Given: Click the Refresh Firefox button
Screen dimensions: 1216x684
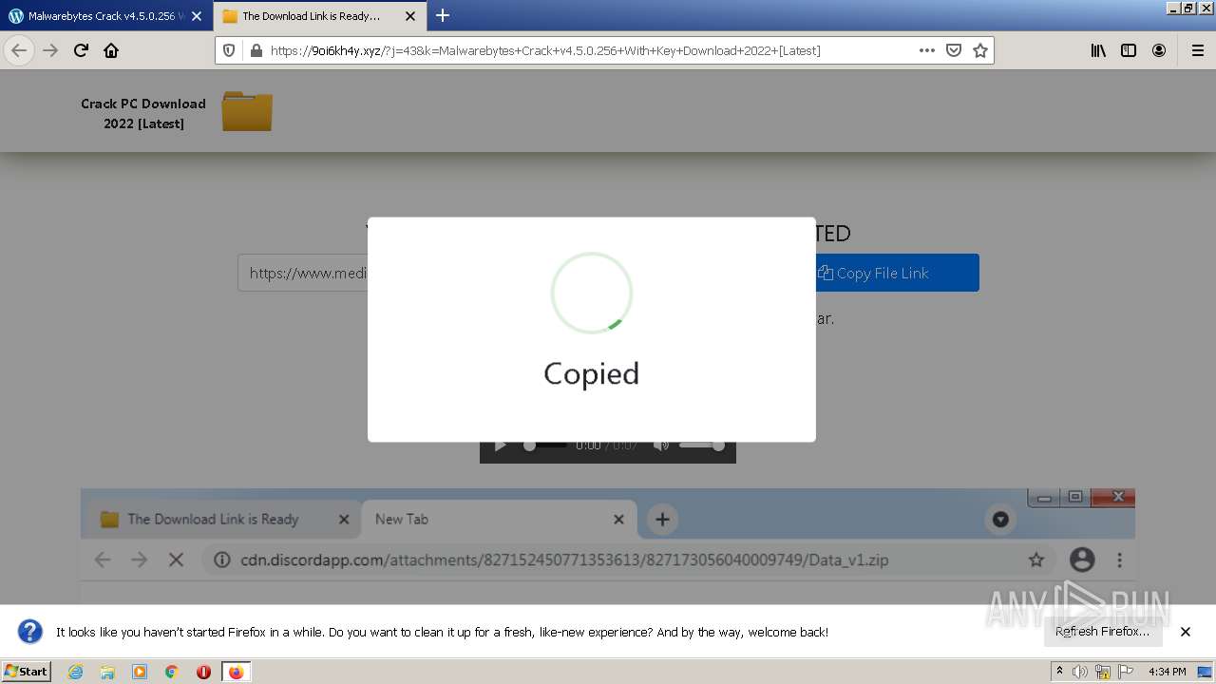Looking at the screenshot, I should [x=1102, y=632].
